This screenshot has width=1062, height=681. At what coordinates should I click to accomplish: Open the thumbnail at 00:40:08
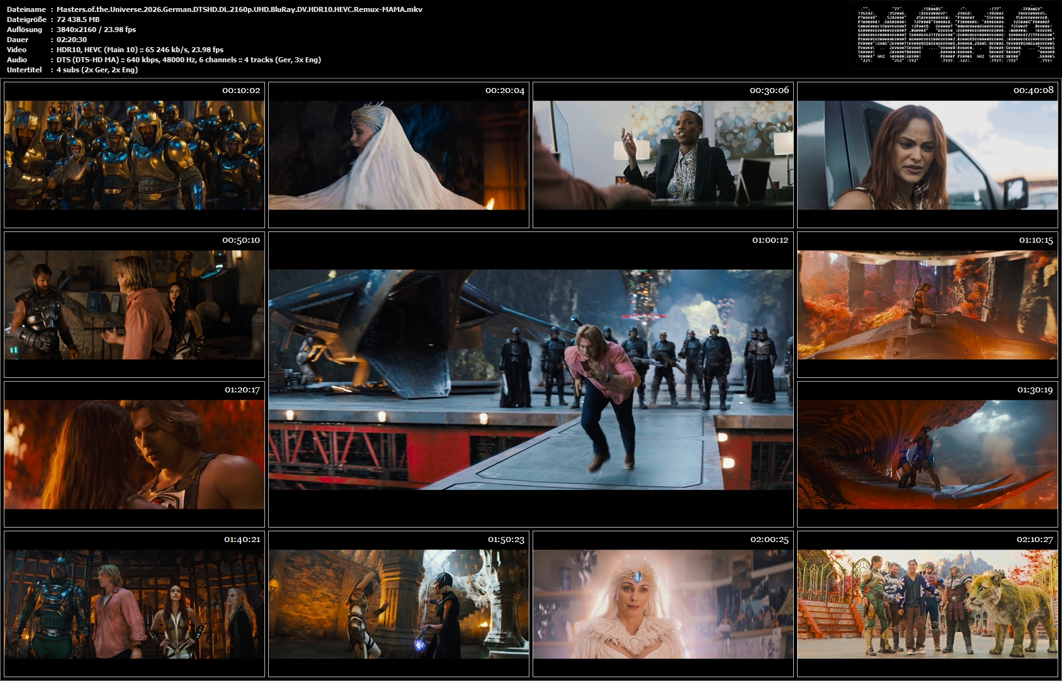pyautogui.click(x=927, y=155)
